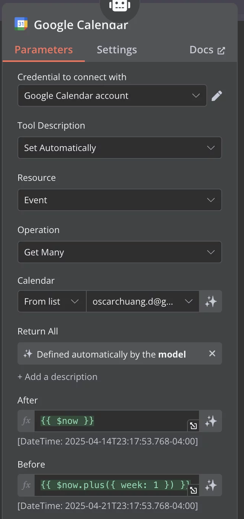
Task: Click the After DateTime 2025-04-14 preview
Action: tap(107, 442)
